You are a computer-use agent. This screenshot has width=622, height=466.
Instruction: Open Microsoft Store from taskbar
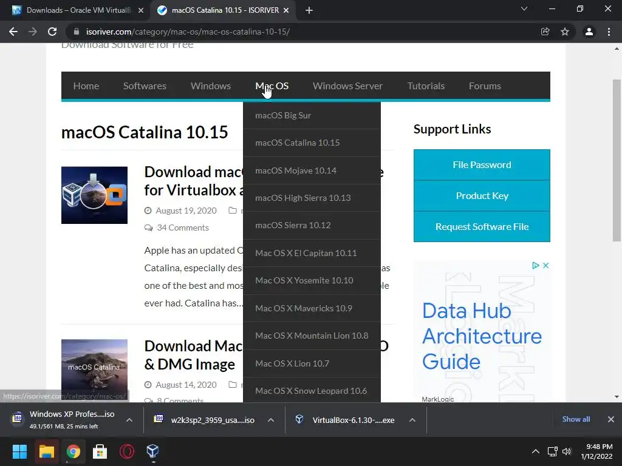[100, 451]
